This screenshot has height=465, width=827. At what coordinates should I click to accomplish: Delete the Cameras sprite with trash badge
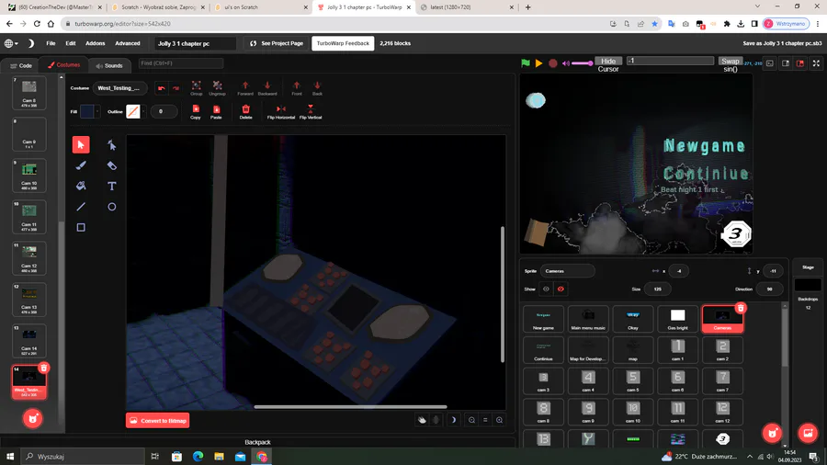(x=741, y=308)
